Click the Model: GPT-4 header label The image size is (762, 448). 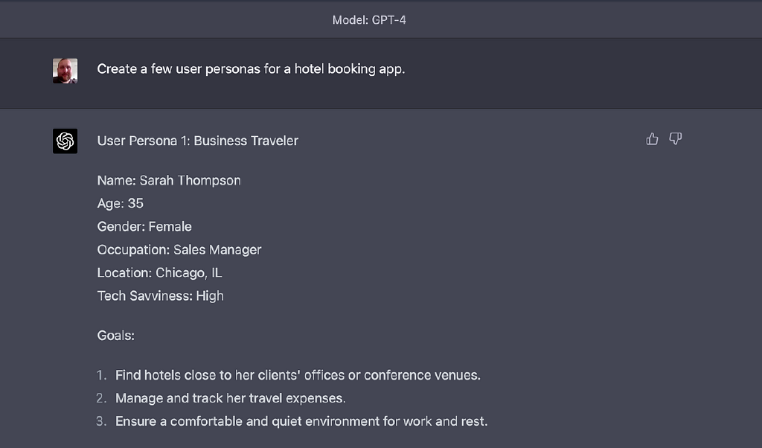click(369, 20)
